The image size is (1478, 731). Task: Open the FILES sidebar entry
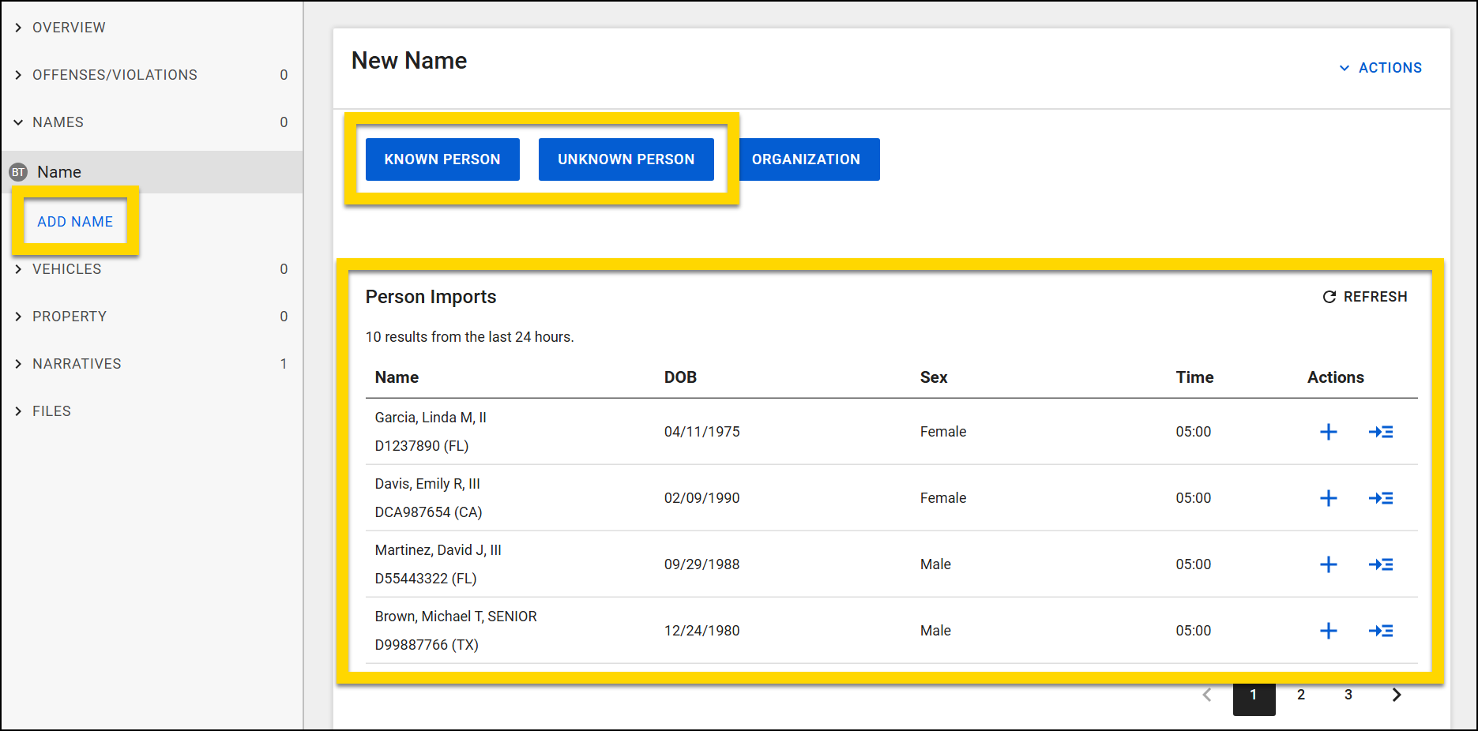[51, 410]
